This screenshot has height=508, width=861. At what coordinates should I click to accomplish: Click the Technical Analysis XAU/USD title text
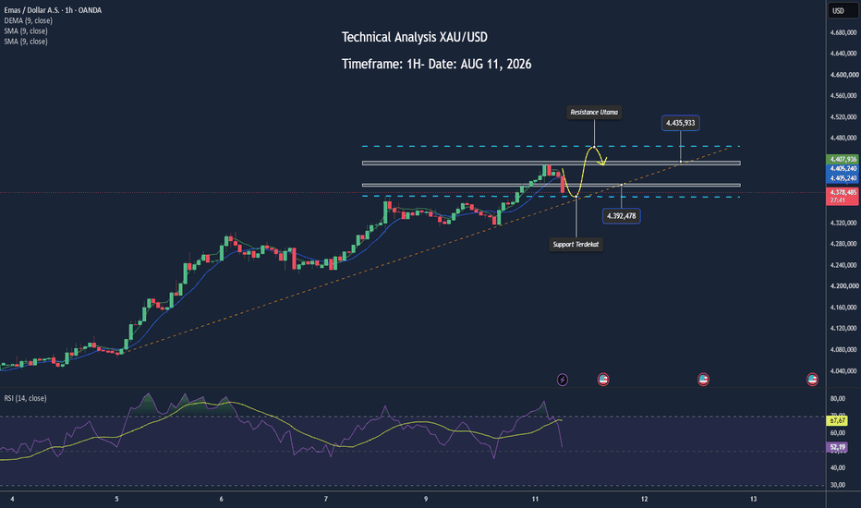(x=415, y=37)
